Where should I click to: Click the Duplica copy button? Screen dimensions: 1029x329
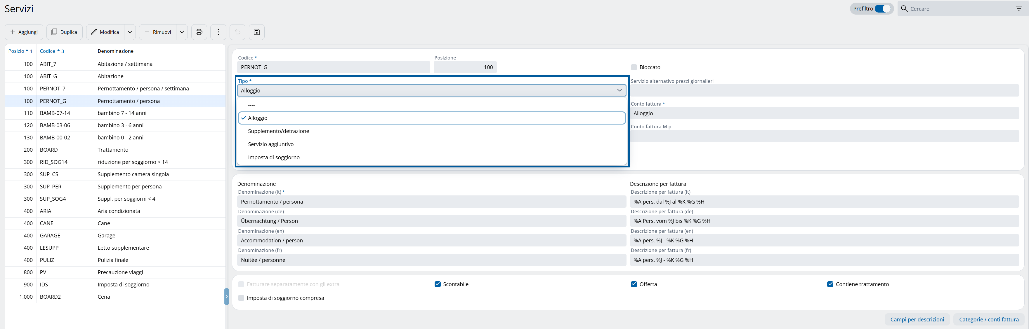(x=64, y=32)
